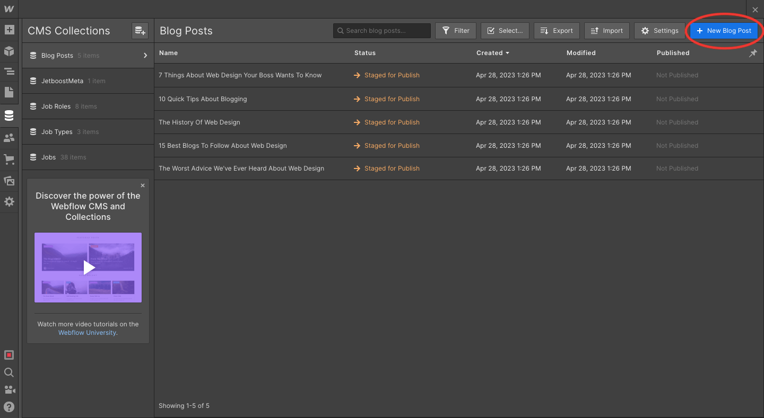Open the Navigator panel icon
The height and width of the screenshot is (418, 764).
[x=9, y=72]
